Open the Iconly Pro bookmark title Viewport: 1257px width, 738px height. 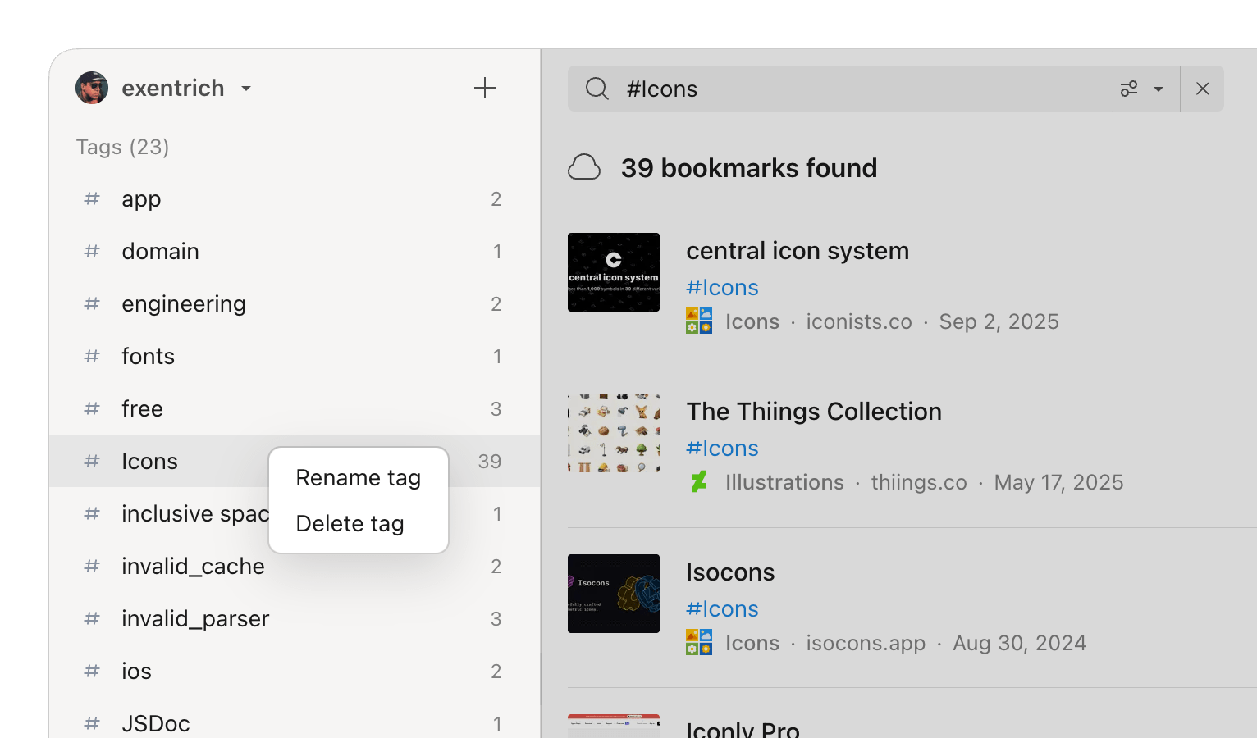[x=743, y=728]
